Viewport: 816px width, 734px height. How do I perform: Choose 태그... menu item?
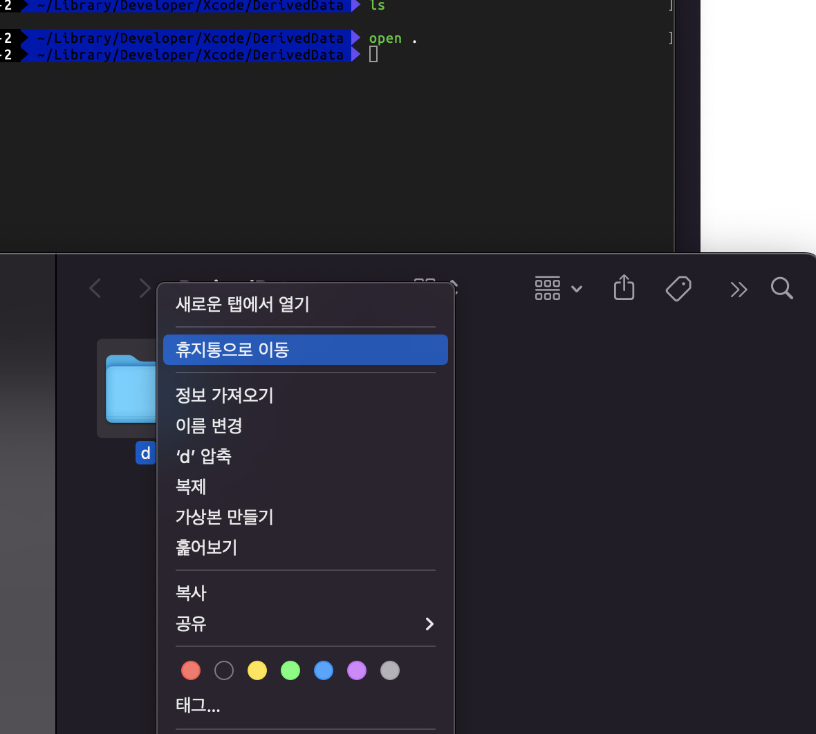point(306,706)
